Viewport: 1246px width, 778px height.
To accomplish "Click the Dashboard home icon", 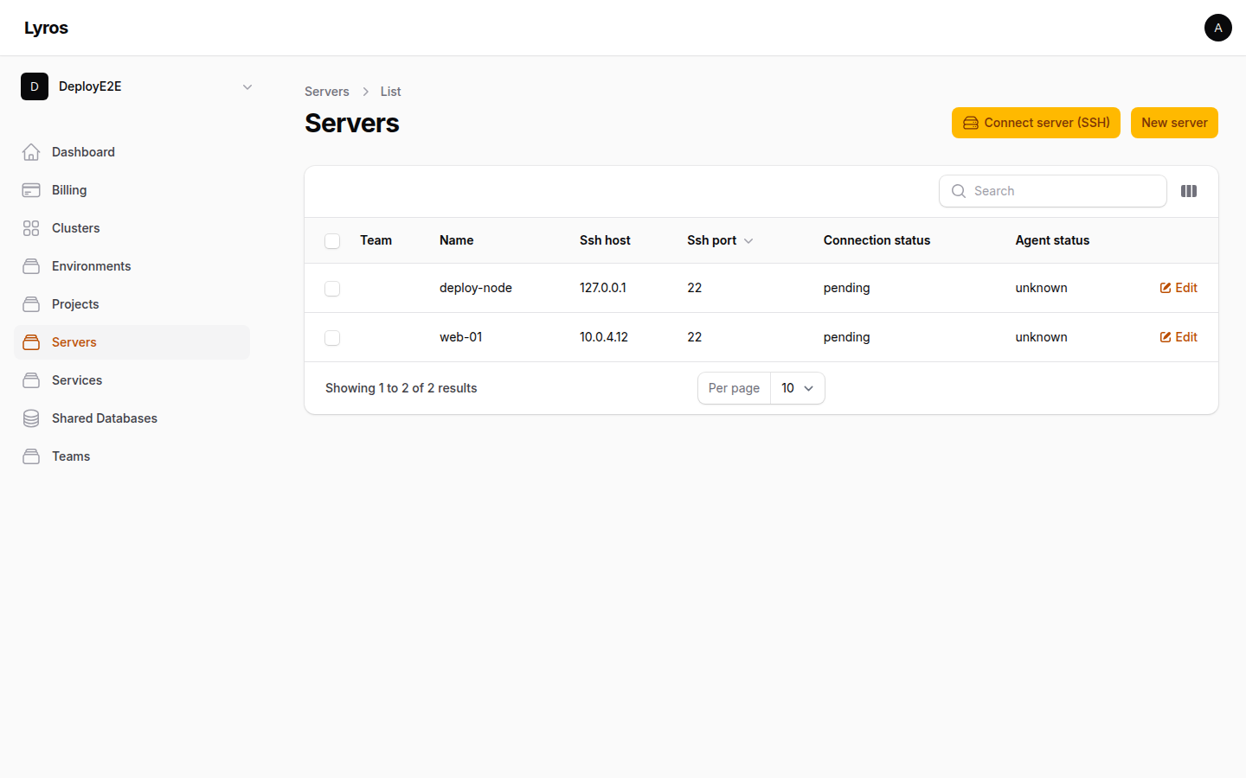I will [31, 152].
